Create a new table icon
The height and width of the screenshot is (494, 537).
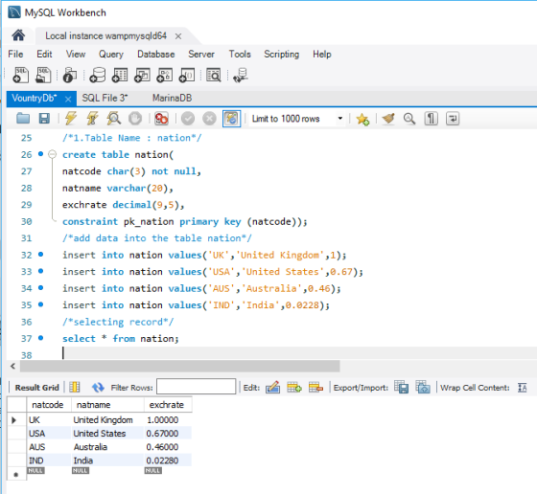click(120, 75)
